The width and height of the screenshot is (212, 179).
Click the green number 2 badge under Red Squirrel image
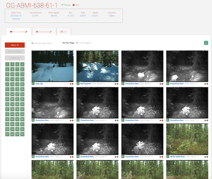coord(78,84)
